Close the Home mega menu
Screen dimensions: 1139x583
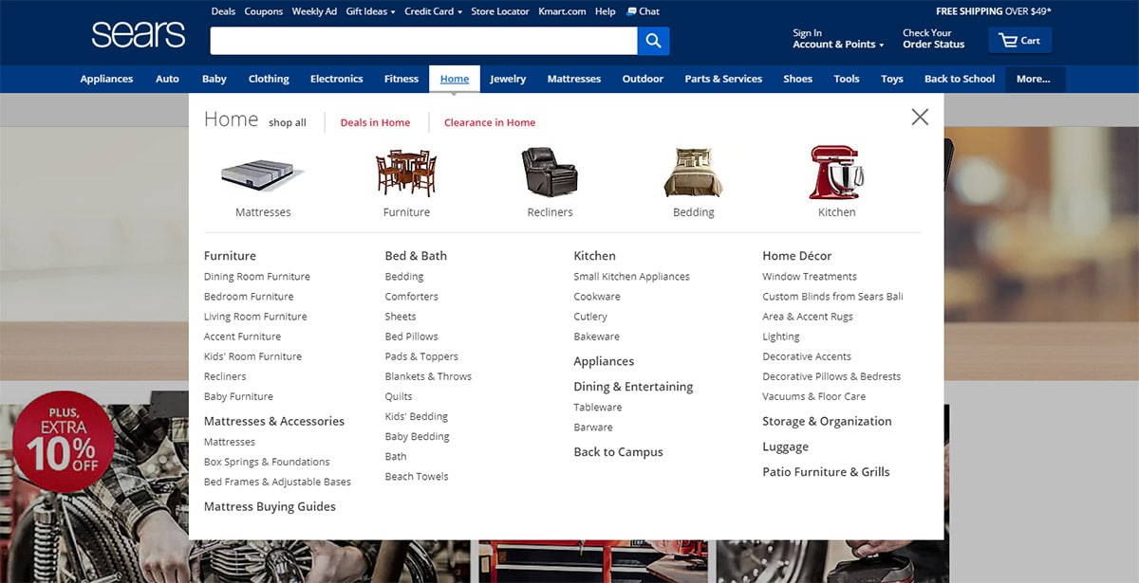click(919, 118)
